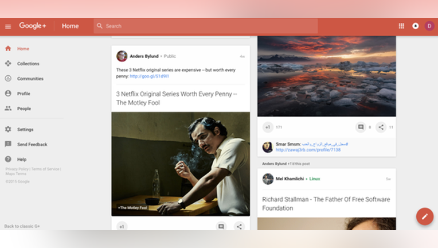Open the hamburger main menu

[8, 26]
